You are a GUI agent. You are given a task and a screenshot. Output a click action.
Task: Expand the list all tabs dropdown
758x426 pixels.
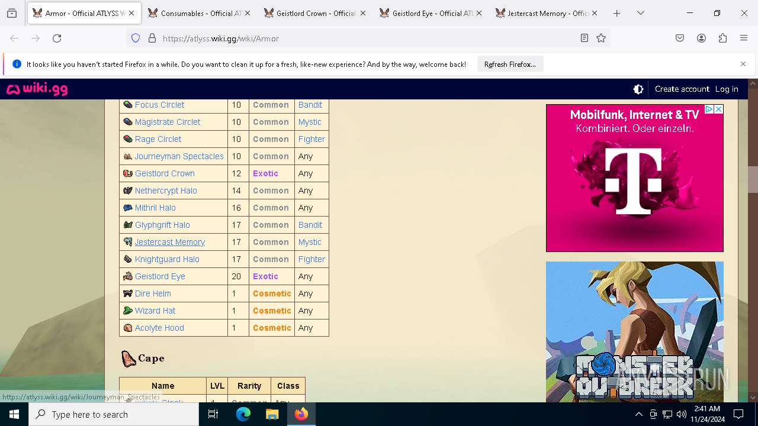(x=641, y=13)
